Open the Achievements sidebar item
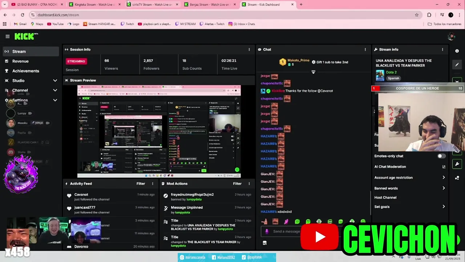465x262 pixels. point(31,71)
